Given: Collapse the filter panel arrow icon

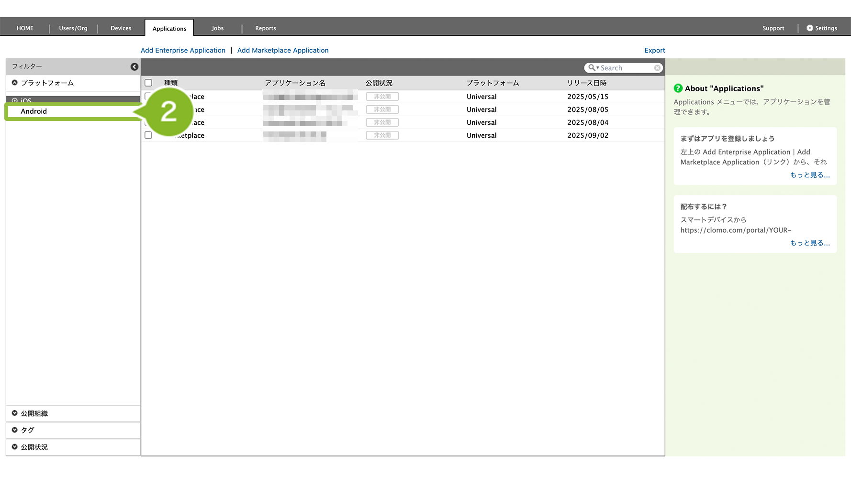Looking at the screenshot, I should click(x=134, y=67).
